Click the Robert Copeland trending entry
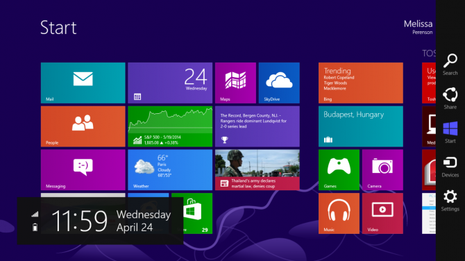This screenshot has width=465, height=261. click(x=339, y=78)
